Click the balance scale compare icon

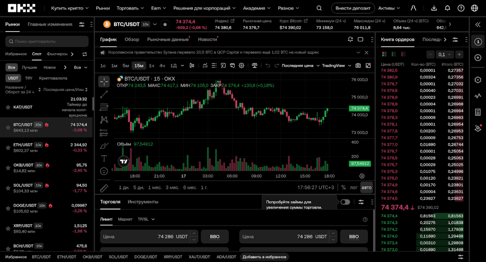point(254,65)
